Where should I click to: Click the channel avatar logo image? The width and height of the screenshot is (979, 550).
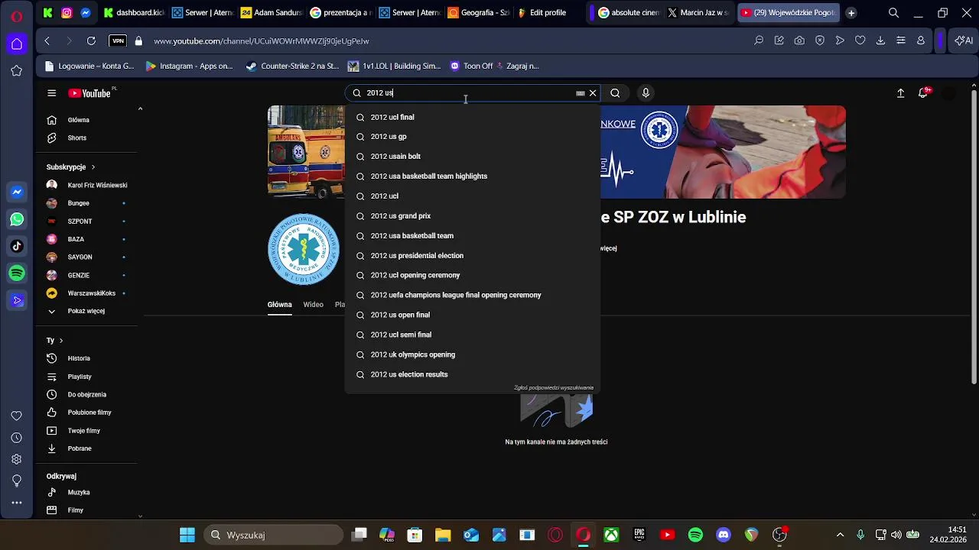tap(304, 250)
